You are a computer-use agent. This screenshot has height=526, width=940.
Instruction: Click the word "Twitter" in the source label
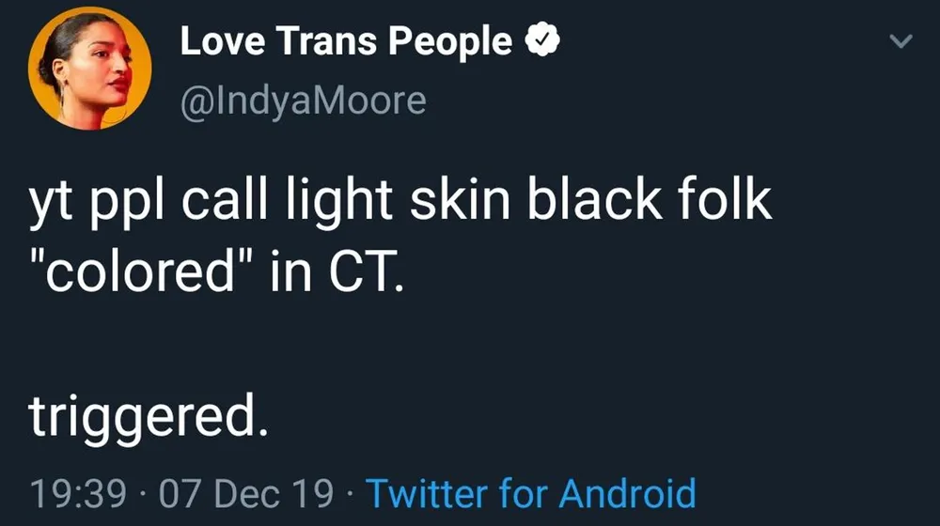(428, 492)
